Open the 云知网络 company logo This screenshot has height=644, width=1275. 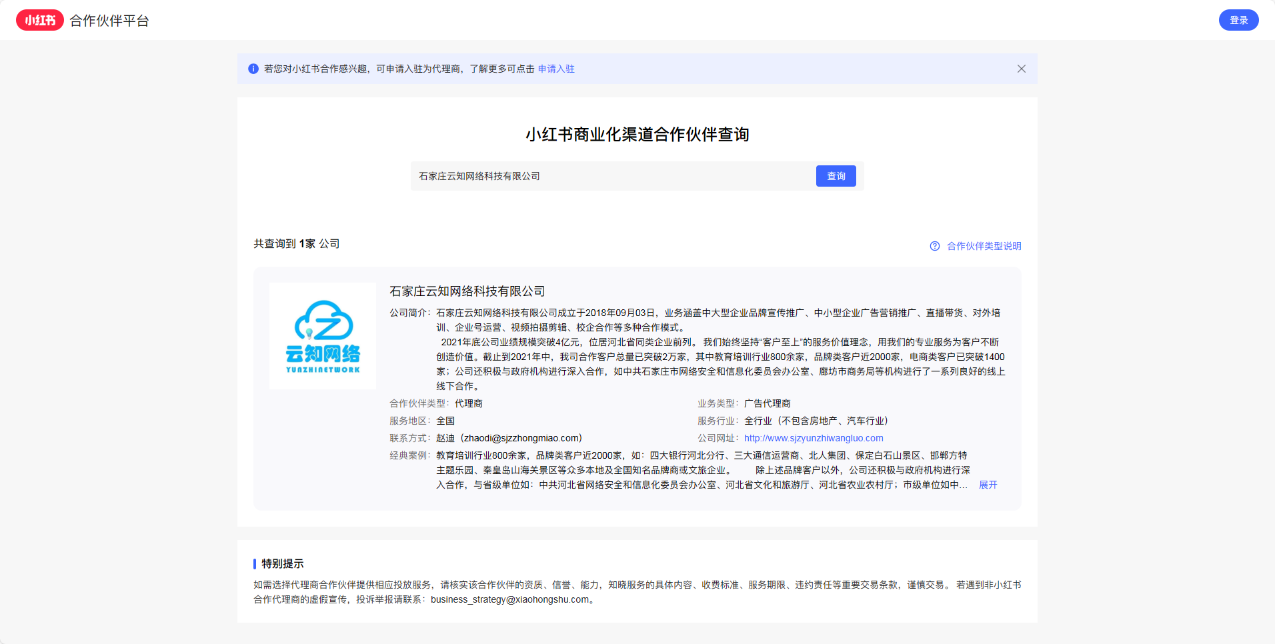point(323,336)
